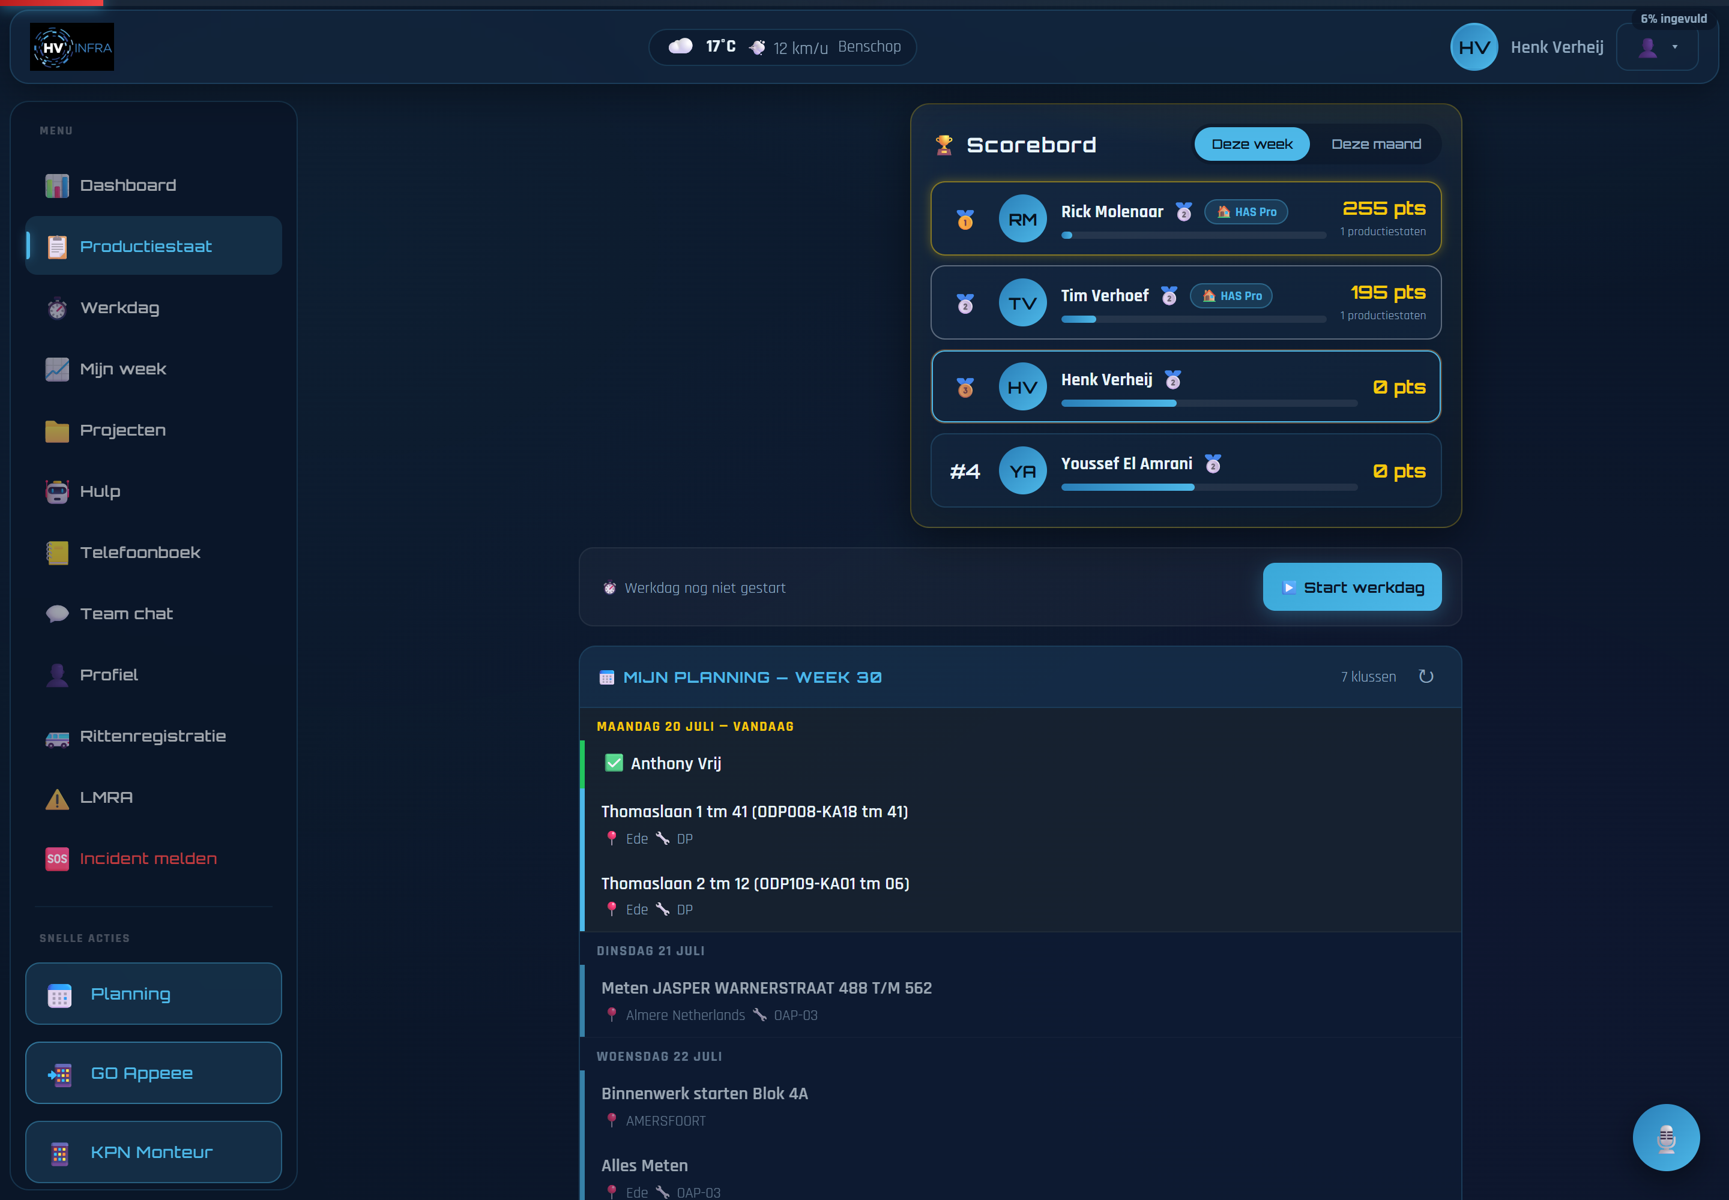Click the Maandag 20 juli header
The image size is (1729, 1200).
(x=695, y=727)
